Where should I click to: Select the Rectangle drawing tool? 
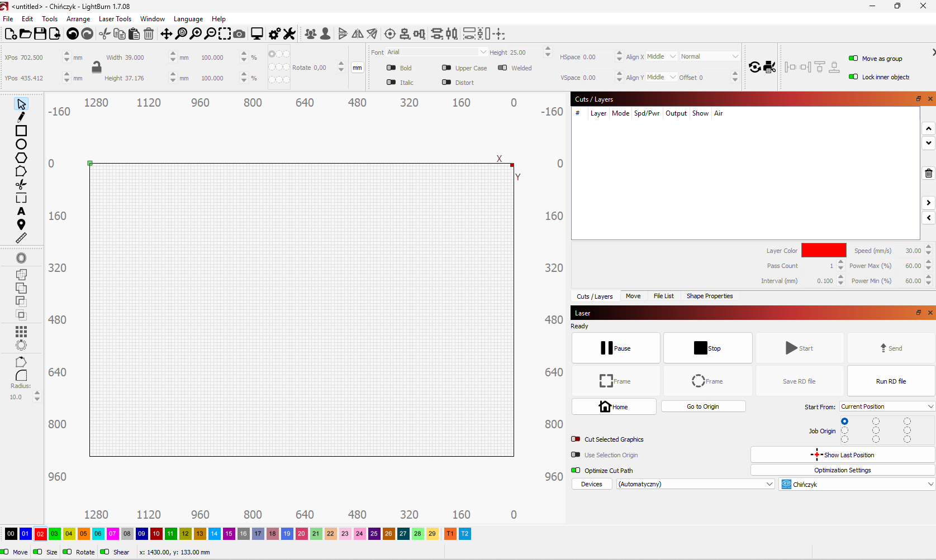click(x=21, y=131)
